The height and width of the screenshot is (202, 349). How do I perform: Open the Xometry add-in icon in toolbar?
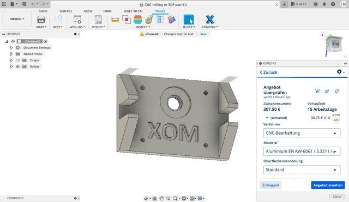click(209, 20)
